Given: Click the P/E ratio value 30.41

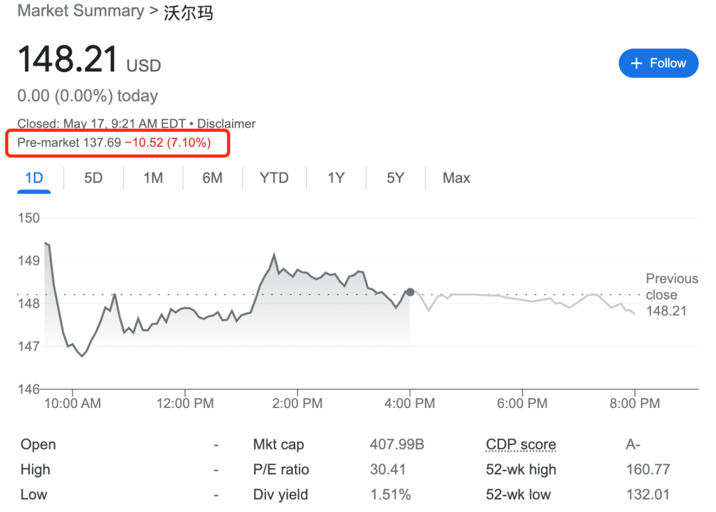Looking at the screenshot, I should [388, 469].
